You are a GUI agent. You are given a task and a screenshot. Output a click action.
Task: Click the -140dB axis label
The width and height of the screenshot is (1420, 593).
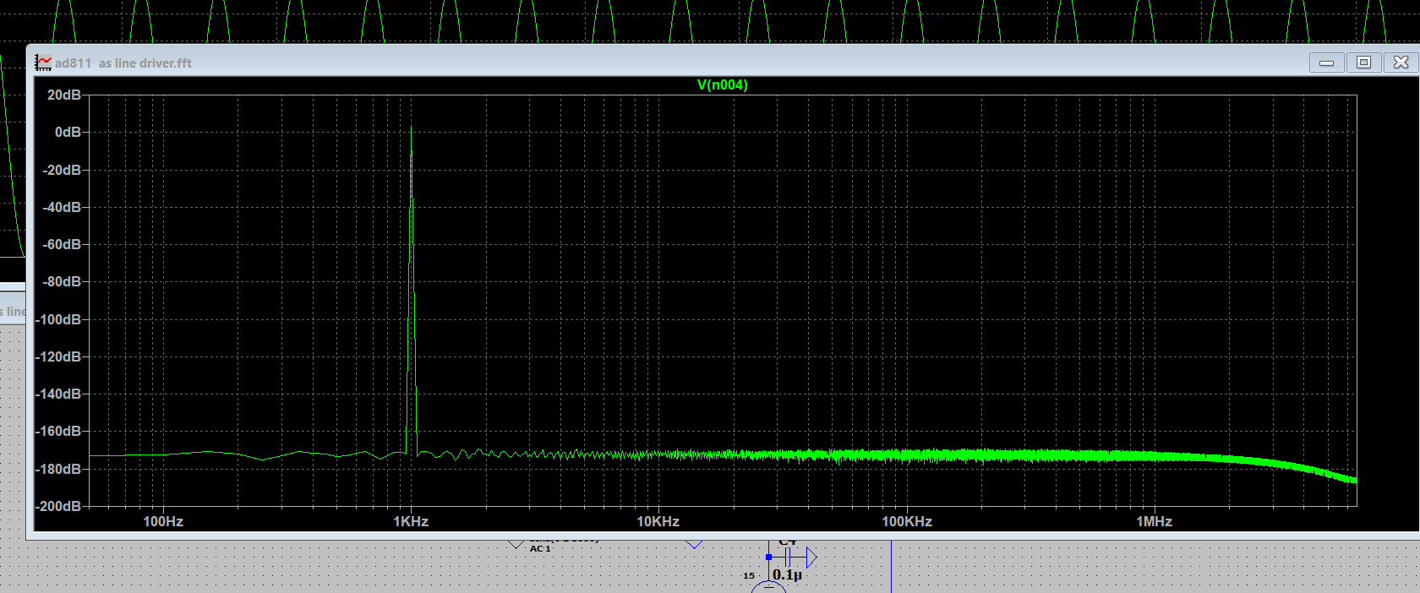[58, 394]
